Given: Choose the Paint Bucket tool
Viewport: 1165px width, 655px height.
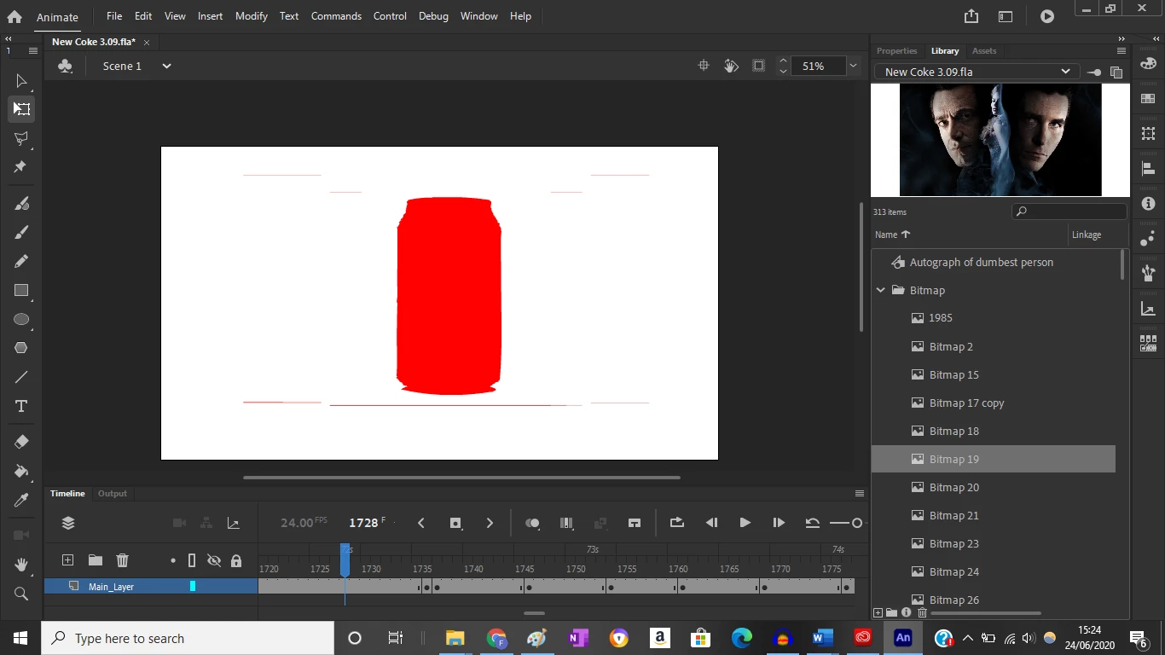Looking at the screenshot, I should point(21,471).
